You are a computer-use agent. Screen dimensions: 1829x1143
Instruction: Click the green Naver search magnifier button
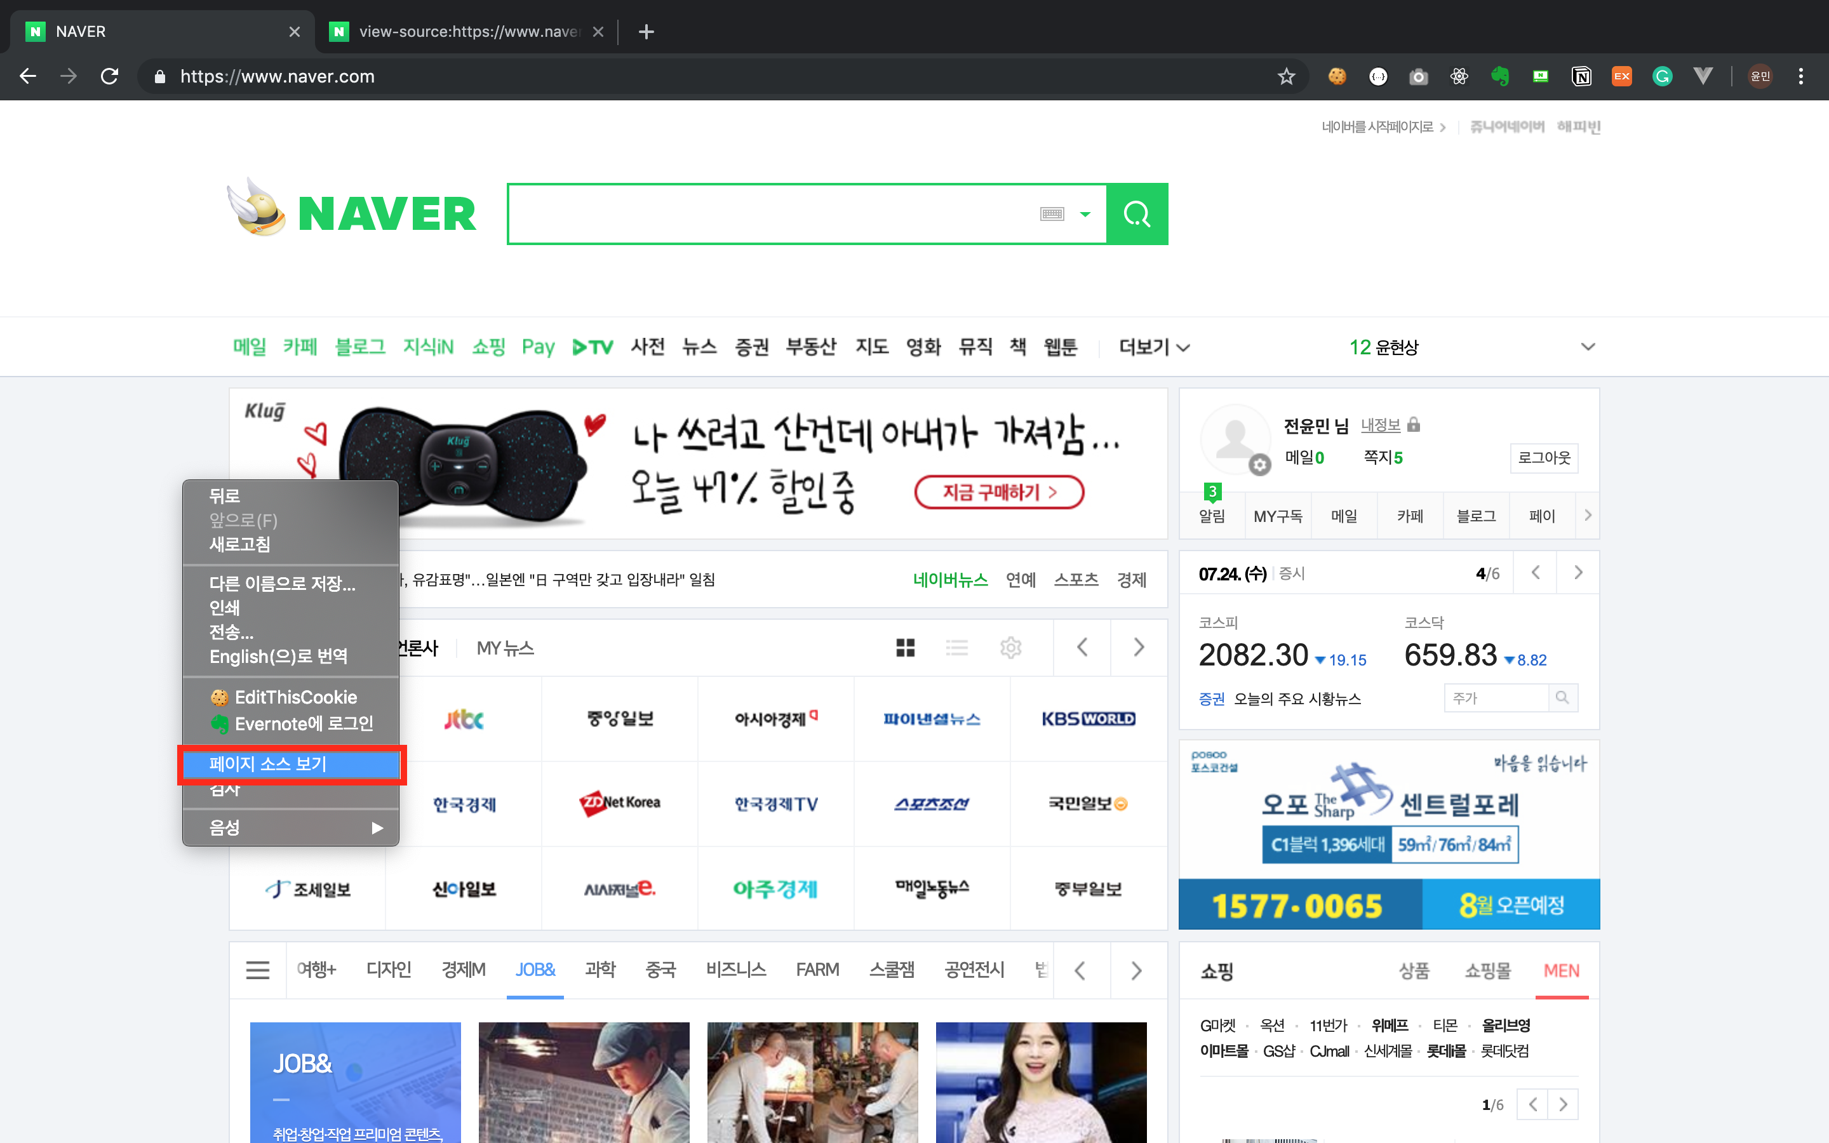pos(1137,214)
